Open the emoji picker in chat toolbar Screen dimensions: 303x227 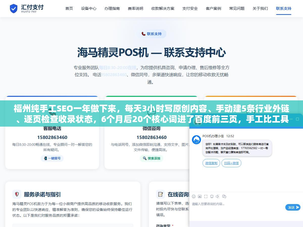coord(194,196)
